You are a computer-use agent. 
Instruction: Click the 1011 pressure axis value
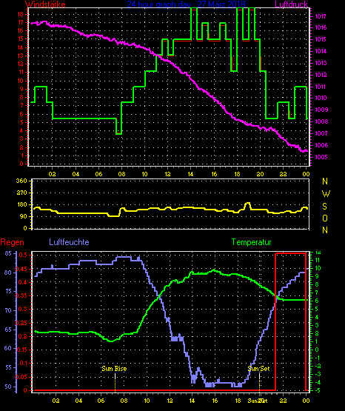click(x=321, y=87)
